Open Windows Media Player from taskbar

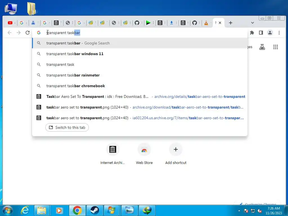[59, 210]
